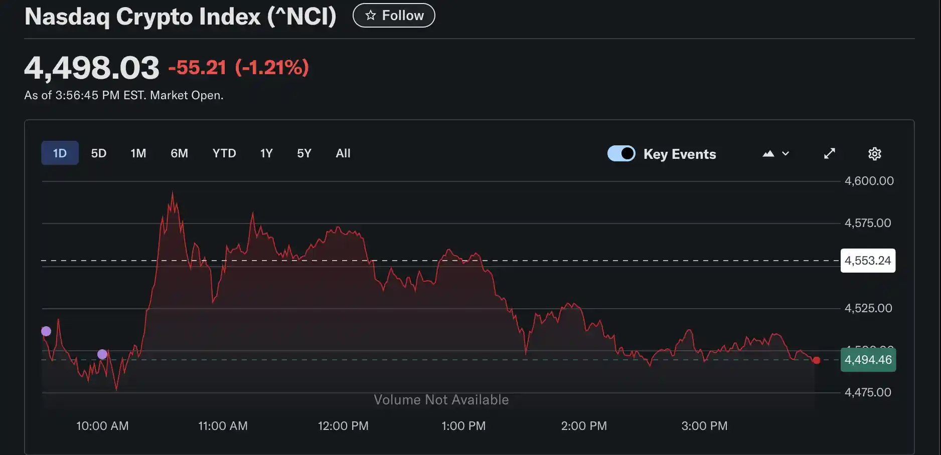
Task: Click the red current price dot
Action: (x=817, y=360)
